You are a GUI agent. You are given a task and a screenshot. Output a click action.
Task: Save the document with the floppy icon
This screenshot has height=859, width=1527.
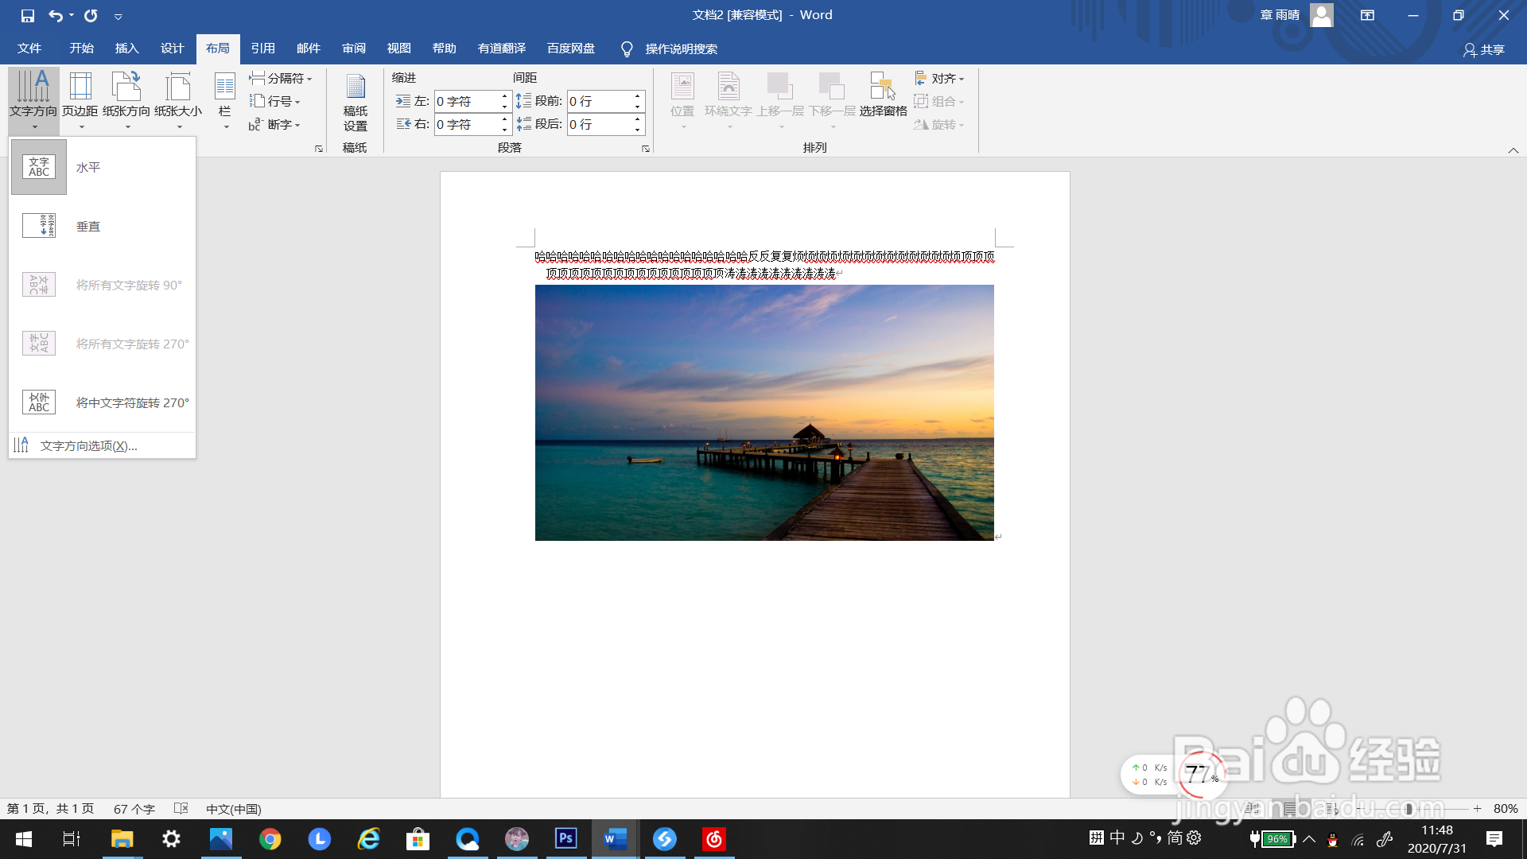click(28, 15)
